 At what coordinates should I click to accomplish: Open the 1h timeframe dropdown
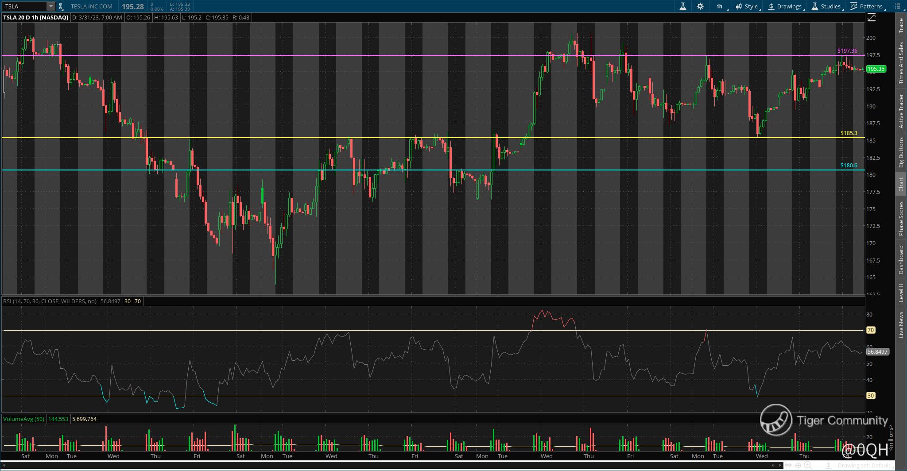[720, 6]
